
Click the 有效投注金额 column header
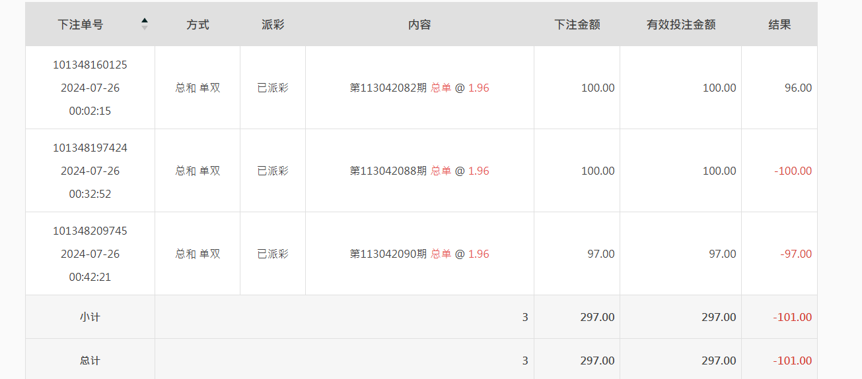(x=680, y=24)
